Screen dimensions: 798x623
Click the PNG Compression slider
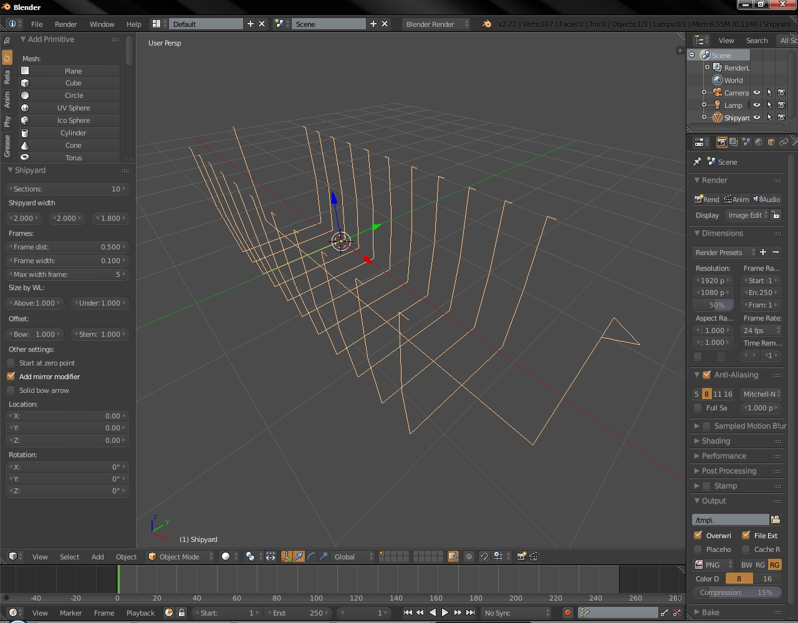click(x=738, y=592)
